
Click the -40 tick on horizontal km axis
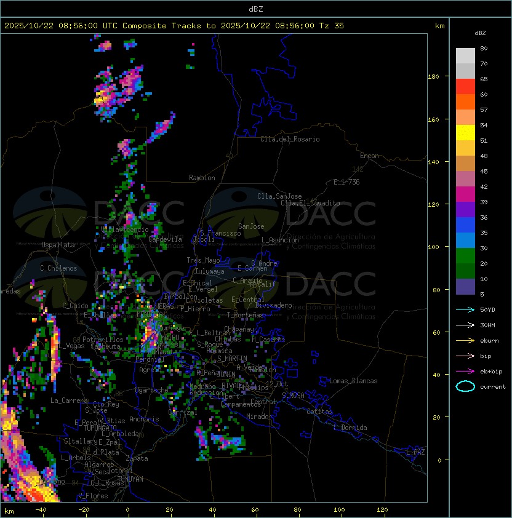pyautogui.click(x=41, y=510)
